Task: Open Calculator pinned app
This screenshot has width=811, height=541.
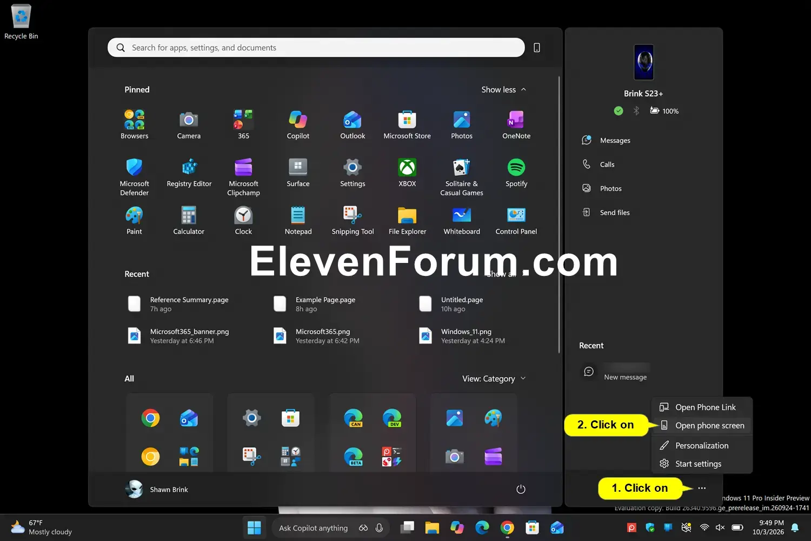Action: point(189,221)
